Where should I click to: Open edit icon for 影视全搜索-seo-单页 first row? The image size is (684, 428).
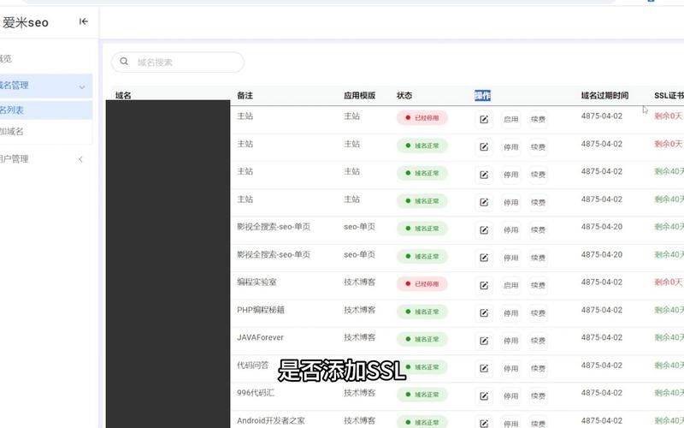(x=484, y=229)
